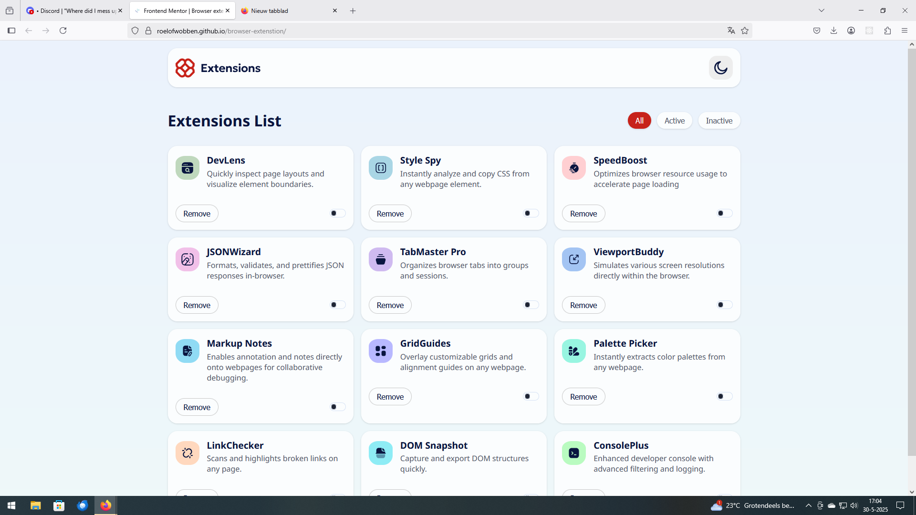The height and width of the screenshot is (515, 916).
Task: Open the translate page icon in address bar
Action: [x=731, y=31]
